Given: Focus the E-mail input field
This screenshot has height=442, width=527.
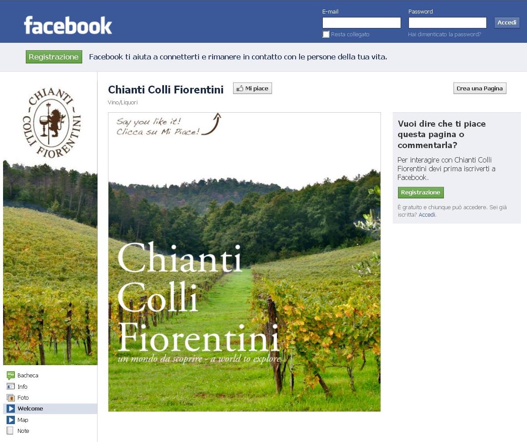Looking at the screenshot, I should point(362,23).
